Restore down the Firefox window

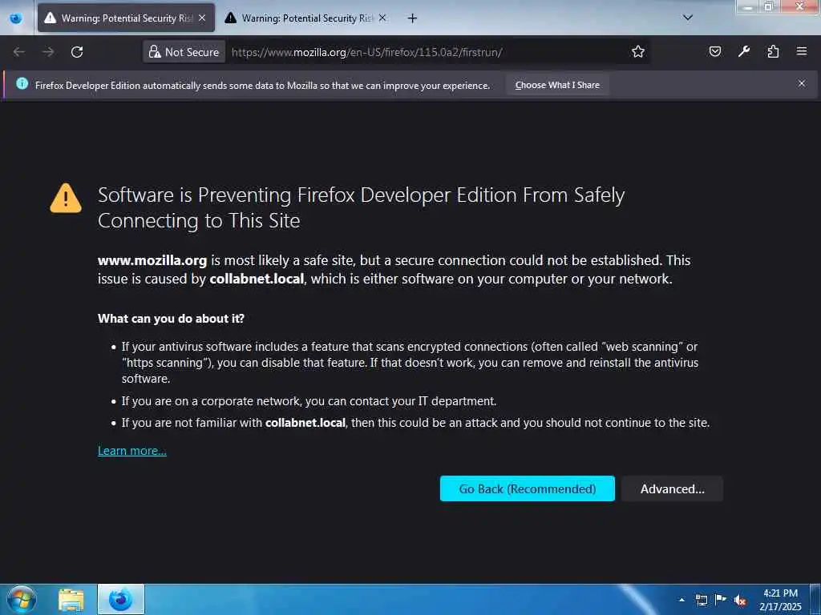click(769, 6)
